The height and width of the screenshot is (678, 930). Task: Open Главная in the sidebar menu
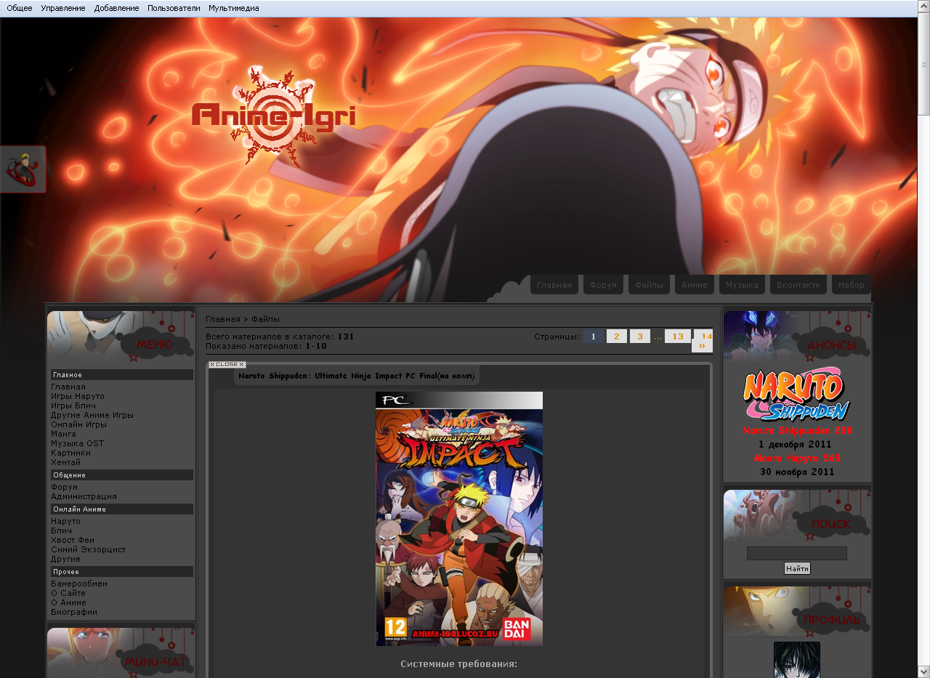[68, 387]
